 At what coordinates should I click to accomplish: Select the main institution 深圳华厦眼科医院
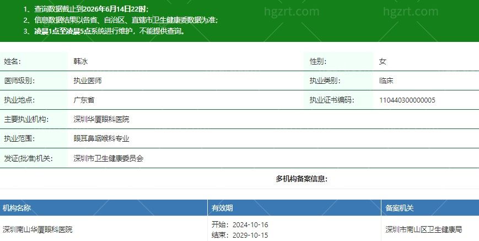pyautogui.click(x=101, y=119)
